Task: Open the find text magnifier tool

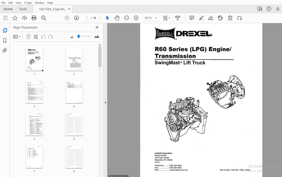Action: point(44,18)
